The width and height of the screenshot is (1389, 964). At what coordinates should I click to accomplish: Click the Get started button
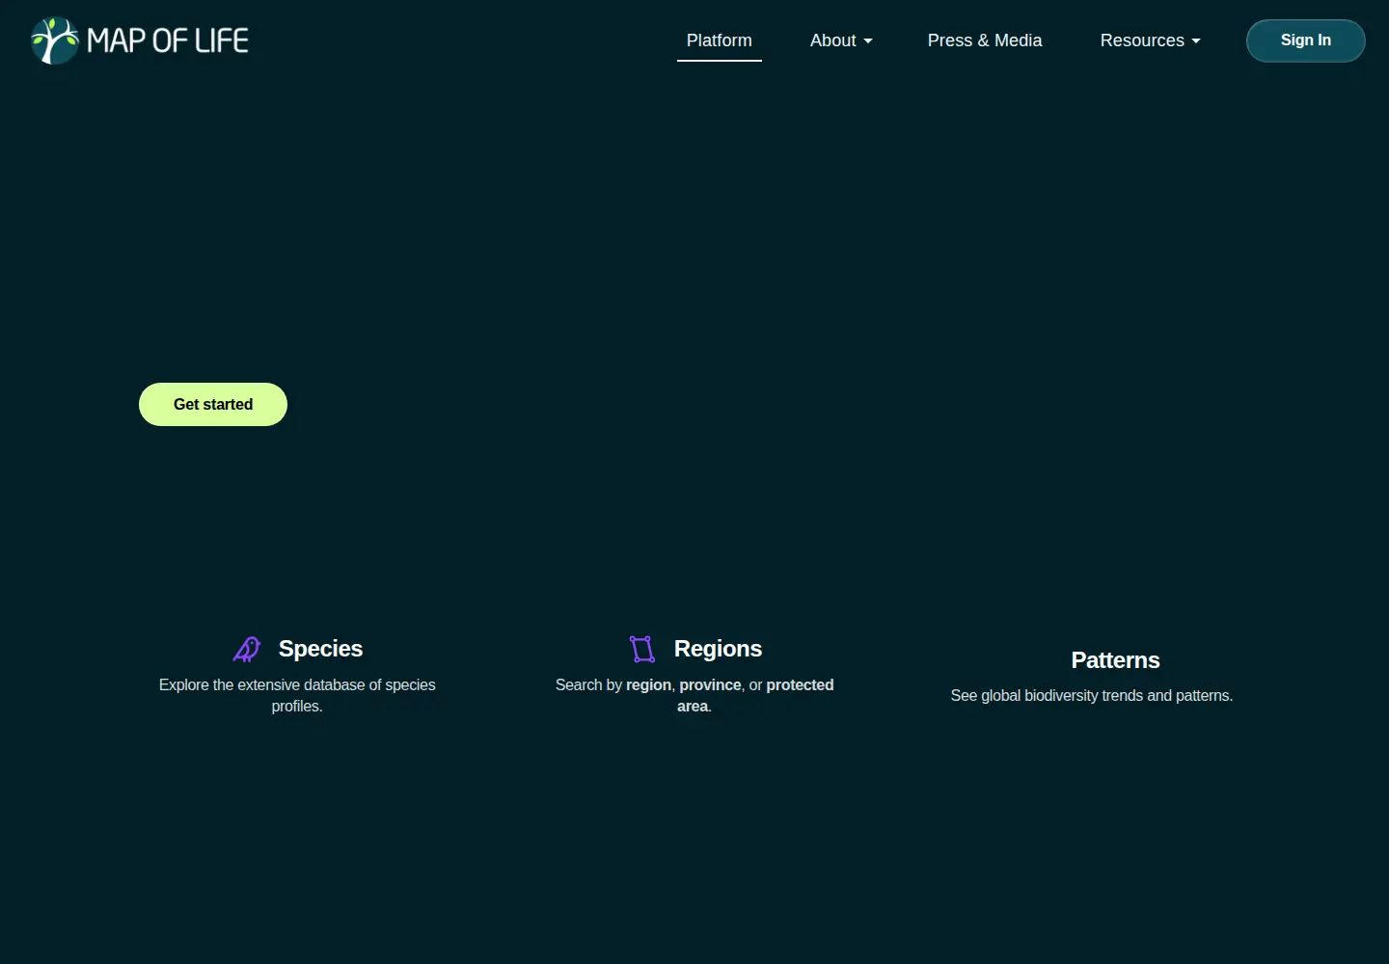coord(213,404)
